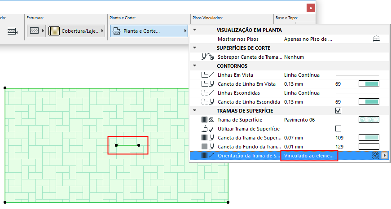Click the slab's bottom-right corner node
Viewport: 391px width, 209px height.
tap(228, 202)
